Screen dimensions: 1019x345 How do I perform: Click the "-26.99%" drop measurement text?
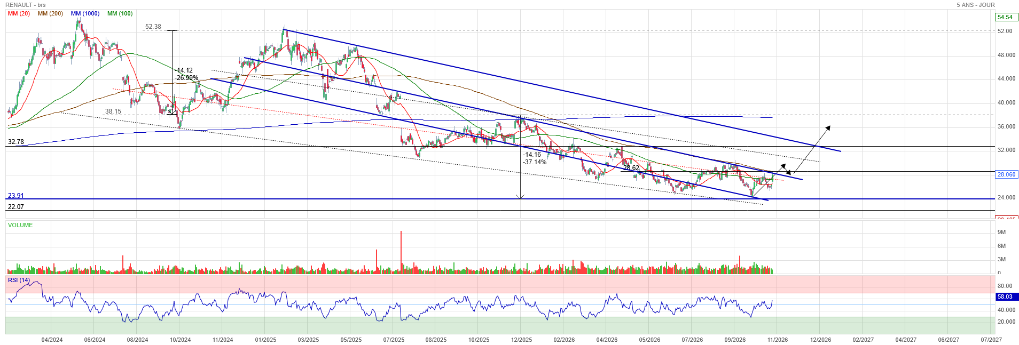187,78
